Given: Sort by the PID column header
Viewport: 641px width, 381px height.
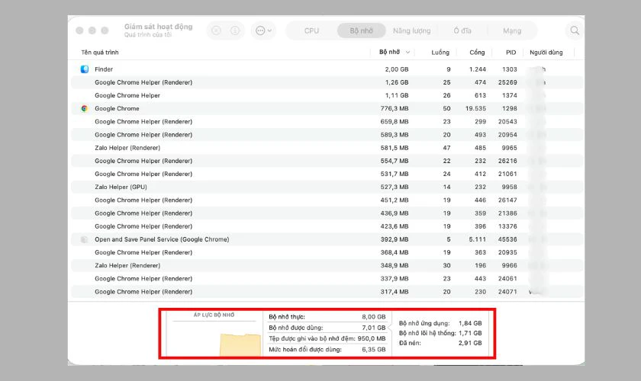Looking at the screenshot, I should (x=510, y=53).
